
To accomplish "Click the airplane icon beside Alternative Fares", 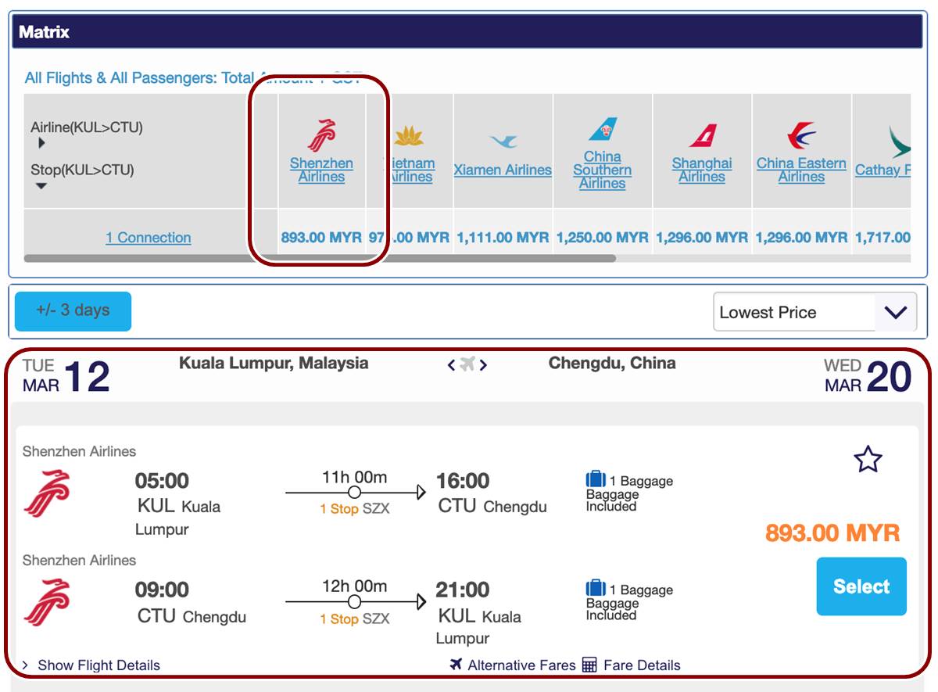I will pyautogui.click(x=456, y=665).
